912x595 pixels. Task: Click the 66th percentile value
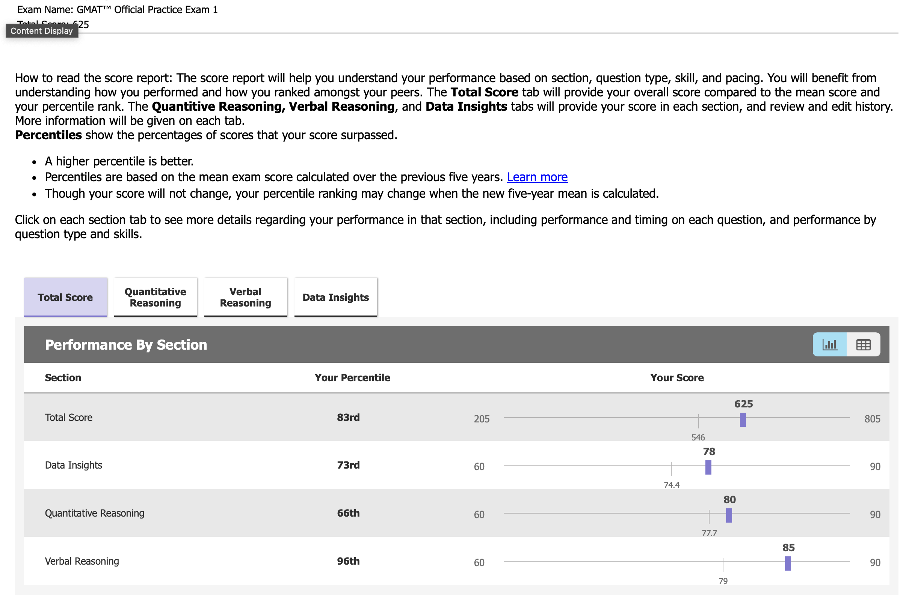point(348,513)
